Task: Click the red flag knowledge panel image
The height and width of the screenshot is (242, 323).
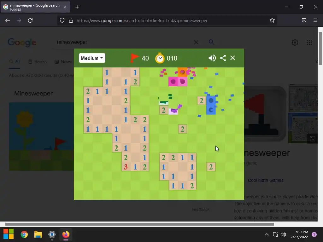Action: pos(265,114)
